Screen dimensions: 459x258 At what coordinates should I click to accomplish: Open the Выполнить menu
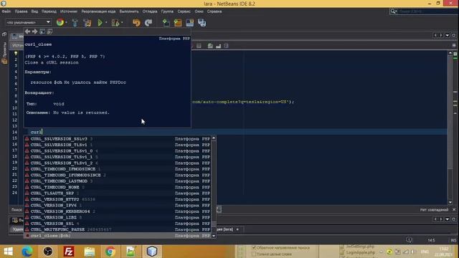129,11
